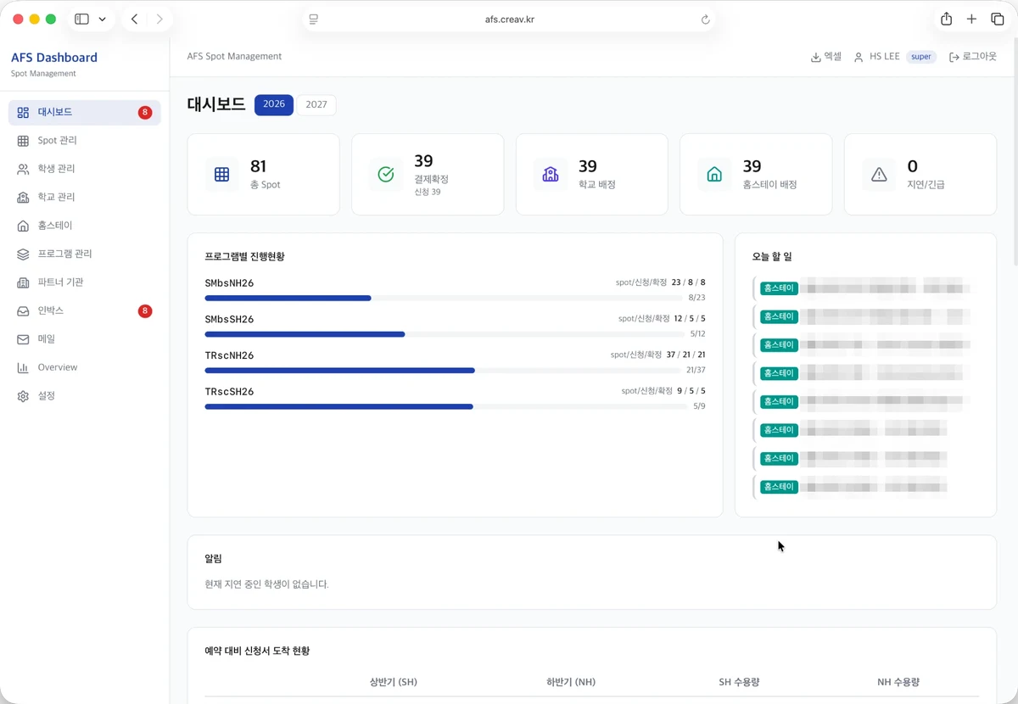Click the 8/23 progress count text
Image resolution: width=1018 pixels, height=704 pixels.
point(697,298)
